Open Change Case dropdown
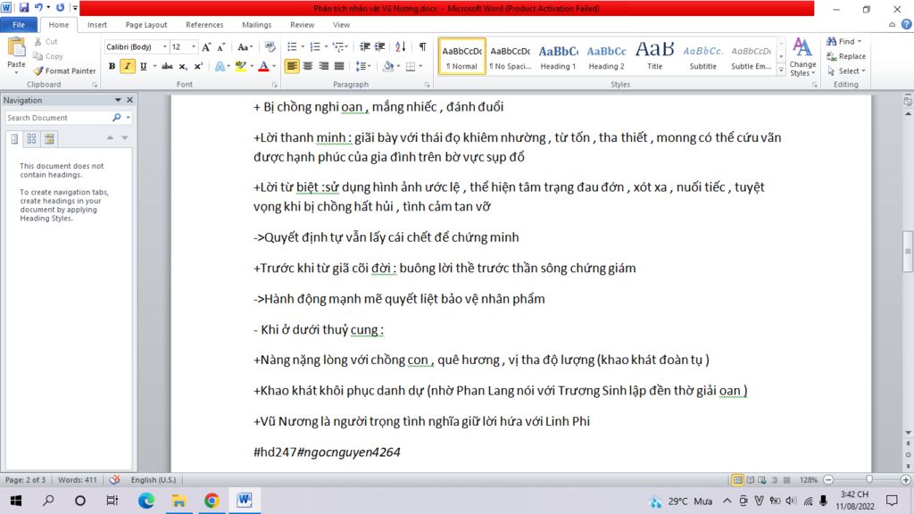Image resolution: width=914 pixels, height=514 pixels. 245,46
